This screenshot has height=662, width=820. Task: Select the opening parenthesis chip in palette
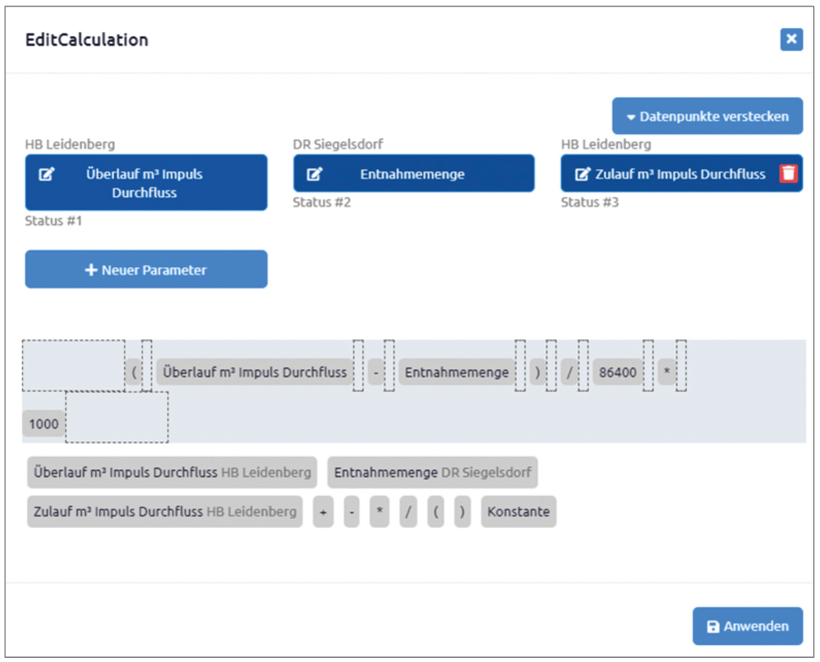point(436,512)
